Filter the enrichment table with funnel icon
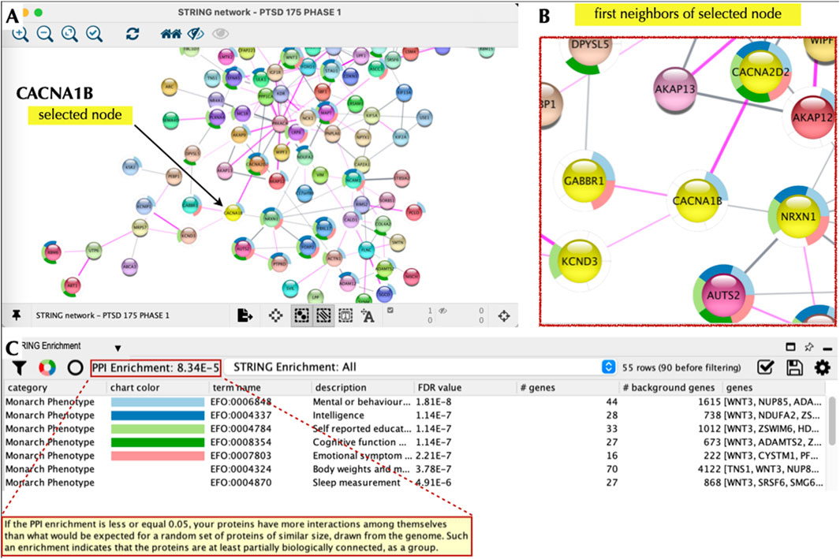 tap(21, 367)
